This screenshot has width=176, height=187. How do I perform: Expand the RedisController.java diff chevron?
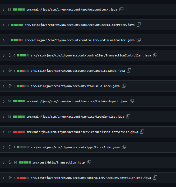4,40
